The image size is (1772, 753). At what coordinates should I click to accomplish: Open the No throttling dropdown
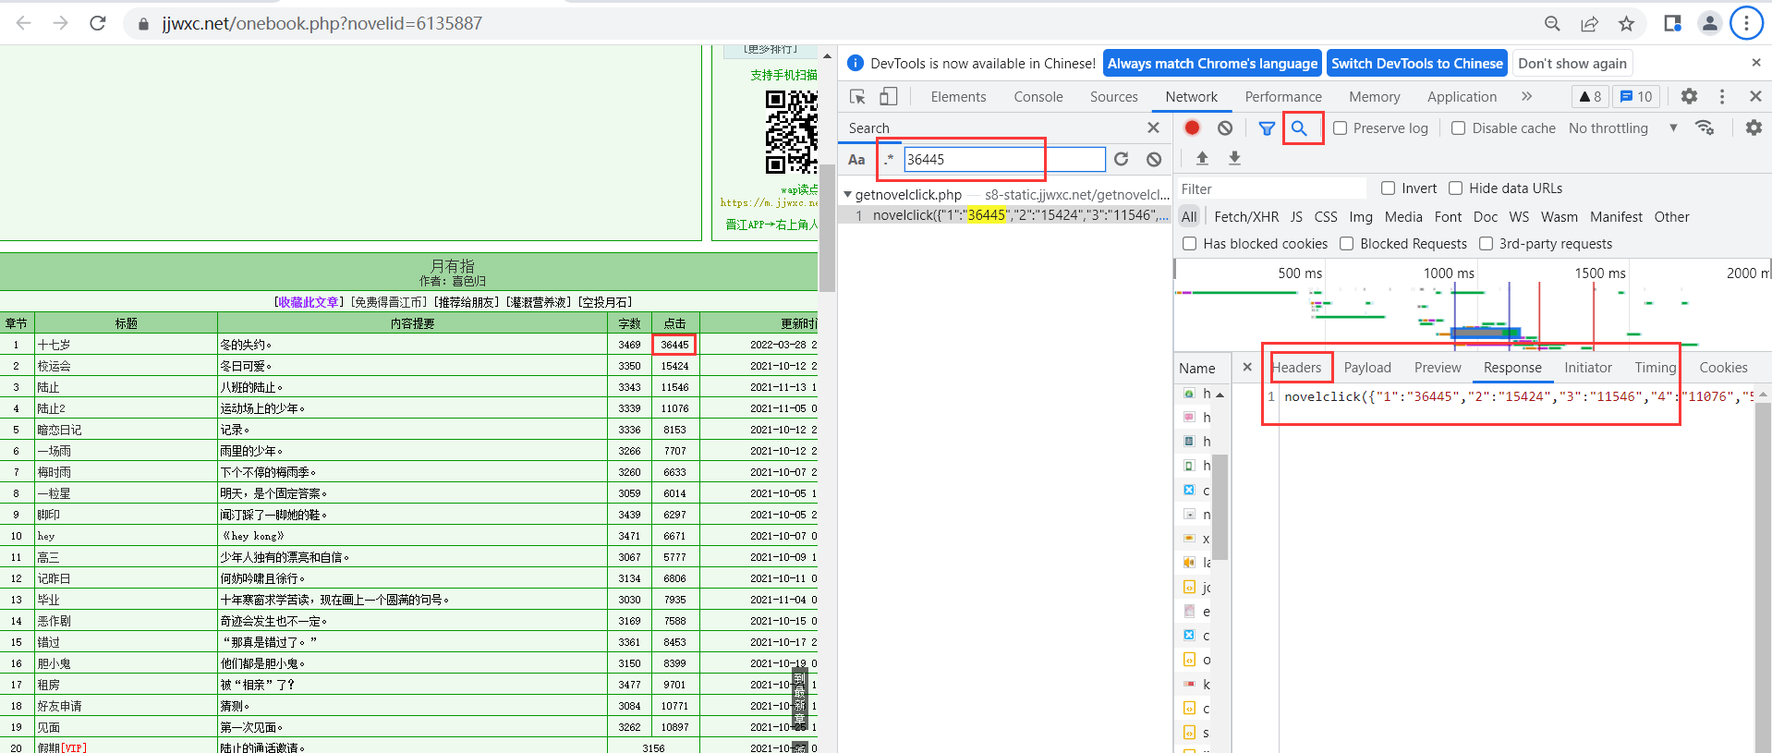pos(1622,128)
